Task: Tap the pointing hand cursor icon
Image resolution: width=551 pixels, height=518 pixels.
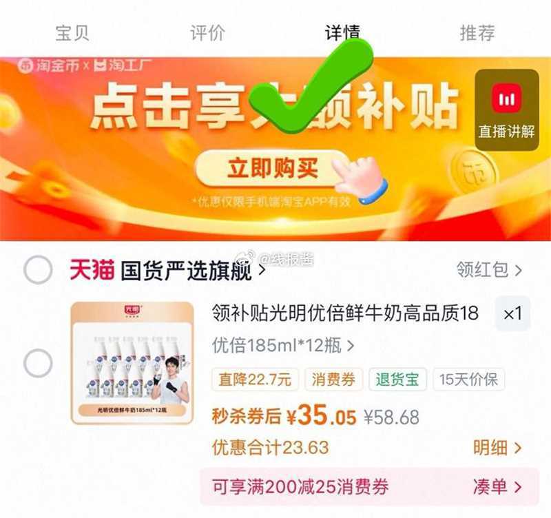Action: (359, 179)
